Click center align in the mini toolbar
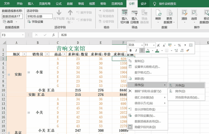The width and height of the screenshot is (209, 134). point(142,51)
